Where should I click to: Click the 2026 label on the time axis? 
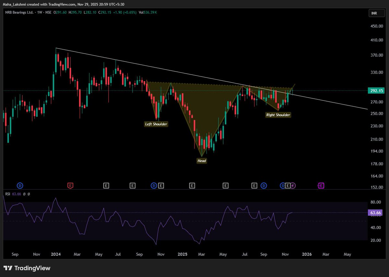point(307,254)
